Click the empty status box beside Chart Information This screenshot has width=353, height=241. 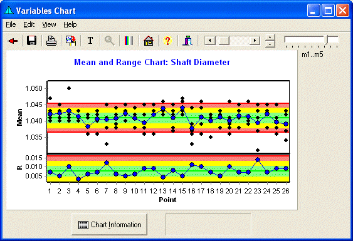pos(208,224)
